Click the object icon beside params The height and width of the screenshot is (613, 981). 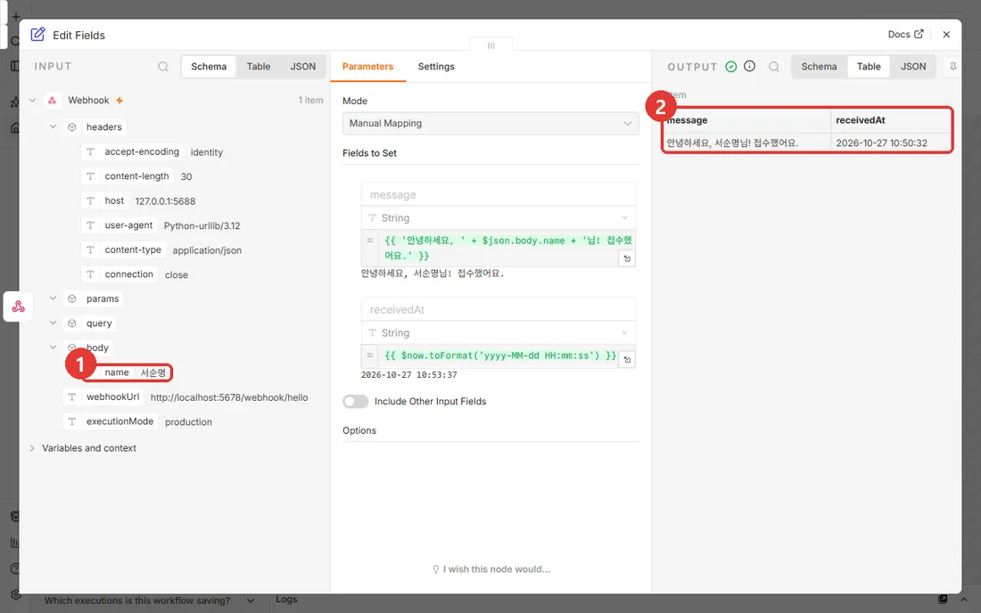72,298
